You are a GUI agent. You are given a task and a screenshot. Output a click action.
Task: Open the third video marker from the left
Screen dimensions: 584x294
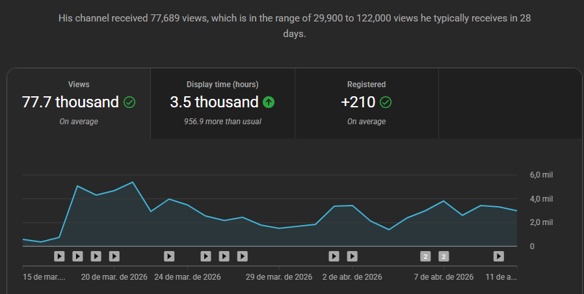(x=96, y=256)
